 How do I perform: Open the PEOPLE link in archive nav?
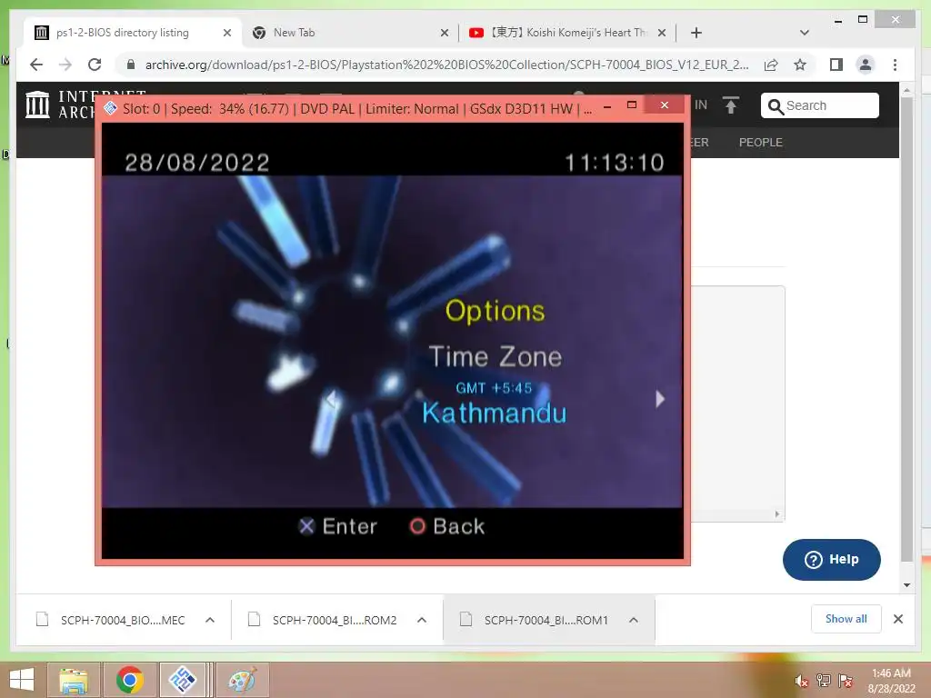pyautogui.click(x=761, y=143)
